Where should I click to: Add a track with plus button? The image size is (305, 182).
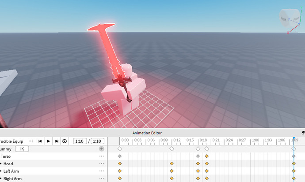[x=102, y=149]
